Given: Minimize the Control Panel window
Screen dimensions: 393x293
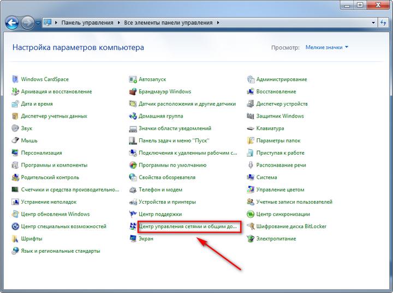Looking at the screenshot, I should click(x=347, y=4).
